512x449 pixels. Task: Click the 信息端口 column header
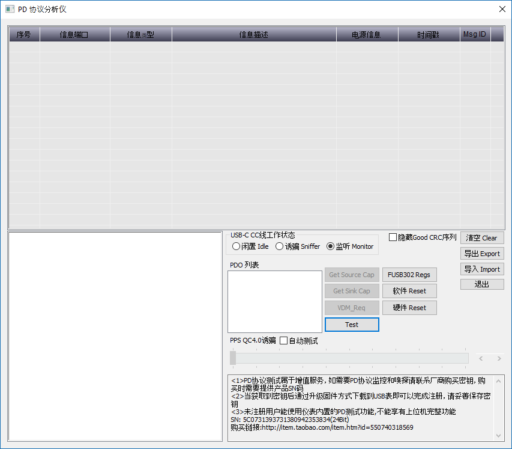(75, 34)
